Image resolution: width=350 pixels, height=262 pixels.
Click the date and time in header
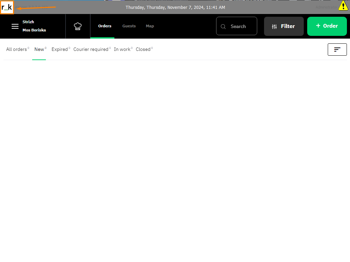point(175,7)
